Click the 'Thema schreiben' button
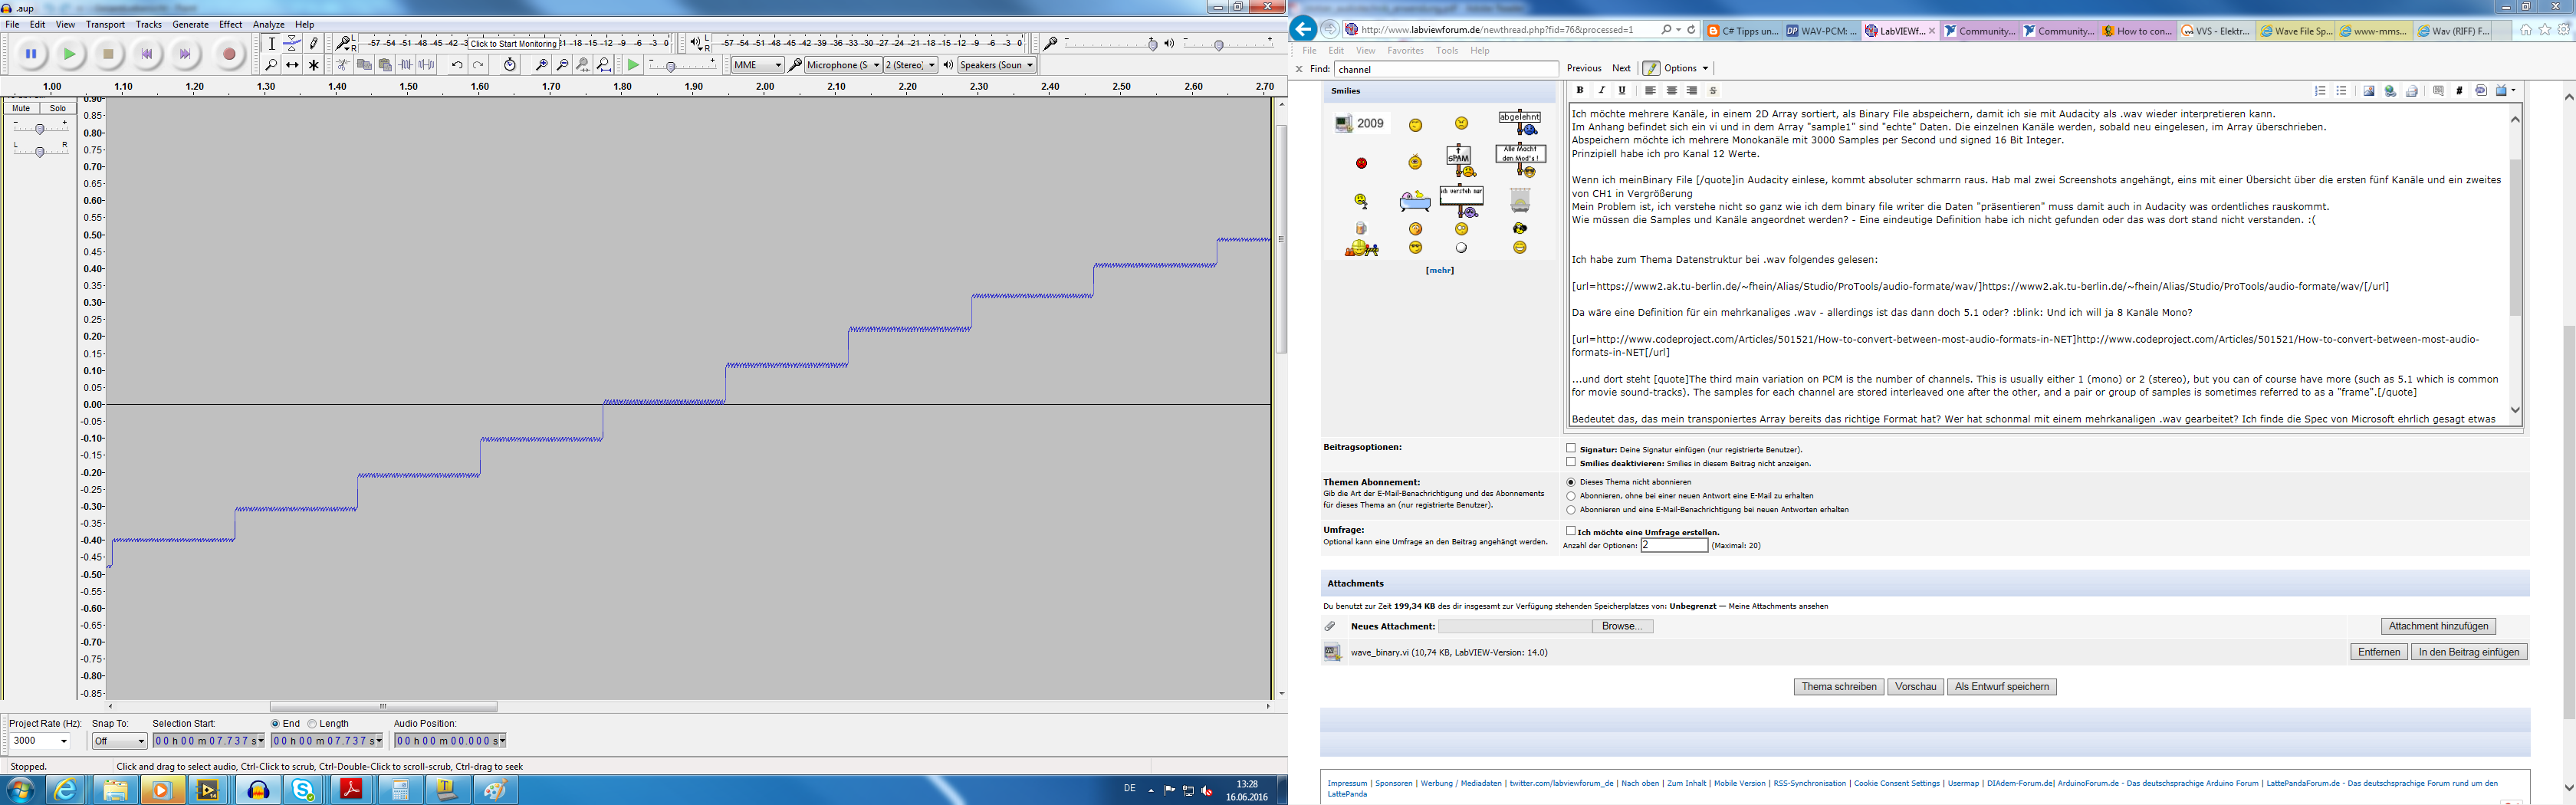 [1839, 687]
